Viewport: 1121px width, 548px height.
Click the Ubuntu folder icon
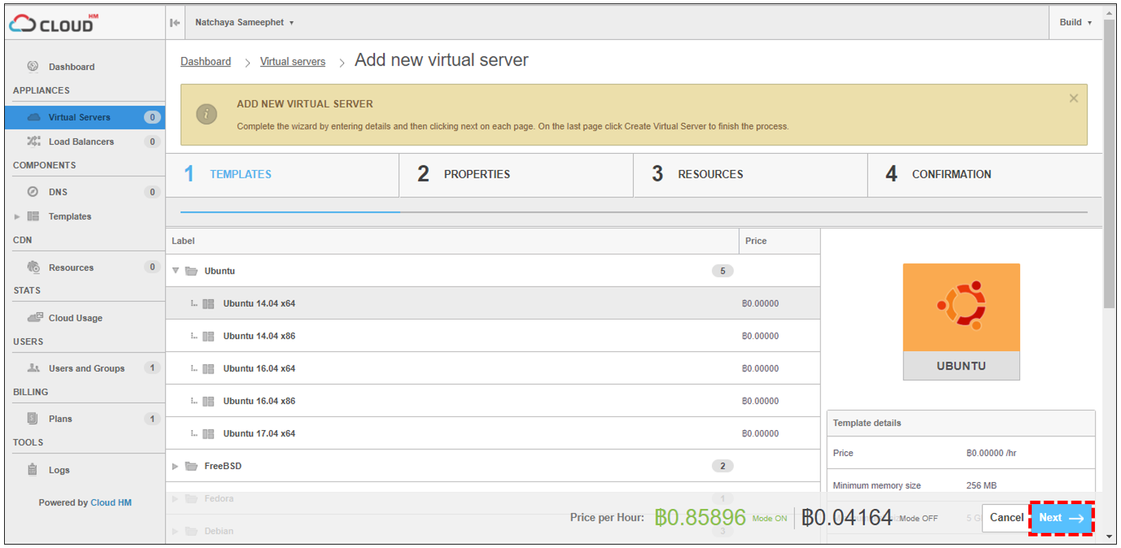pyautogui.click(x=192, y=271)
